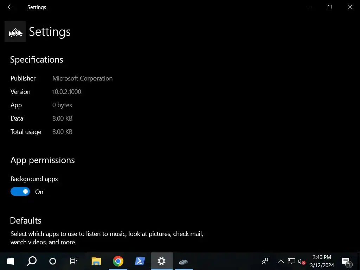Minimize the Settings window

[x=310, y=7]
